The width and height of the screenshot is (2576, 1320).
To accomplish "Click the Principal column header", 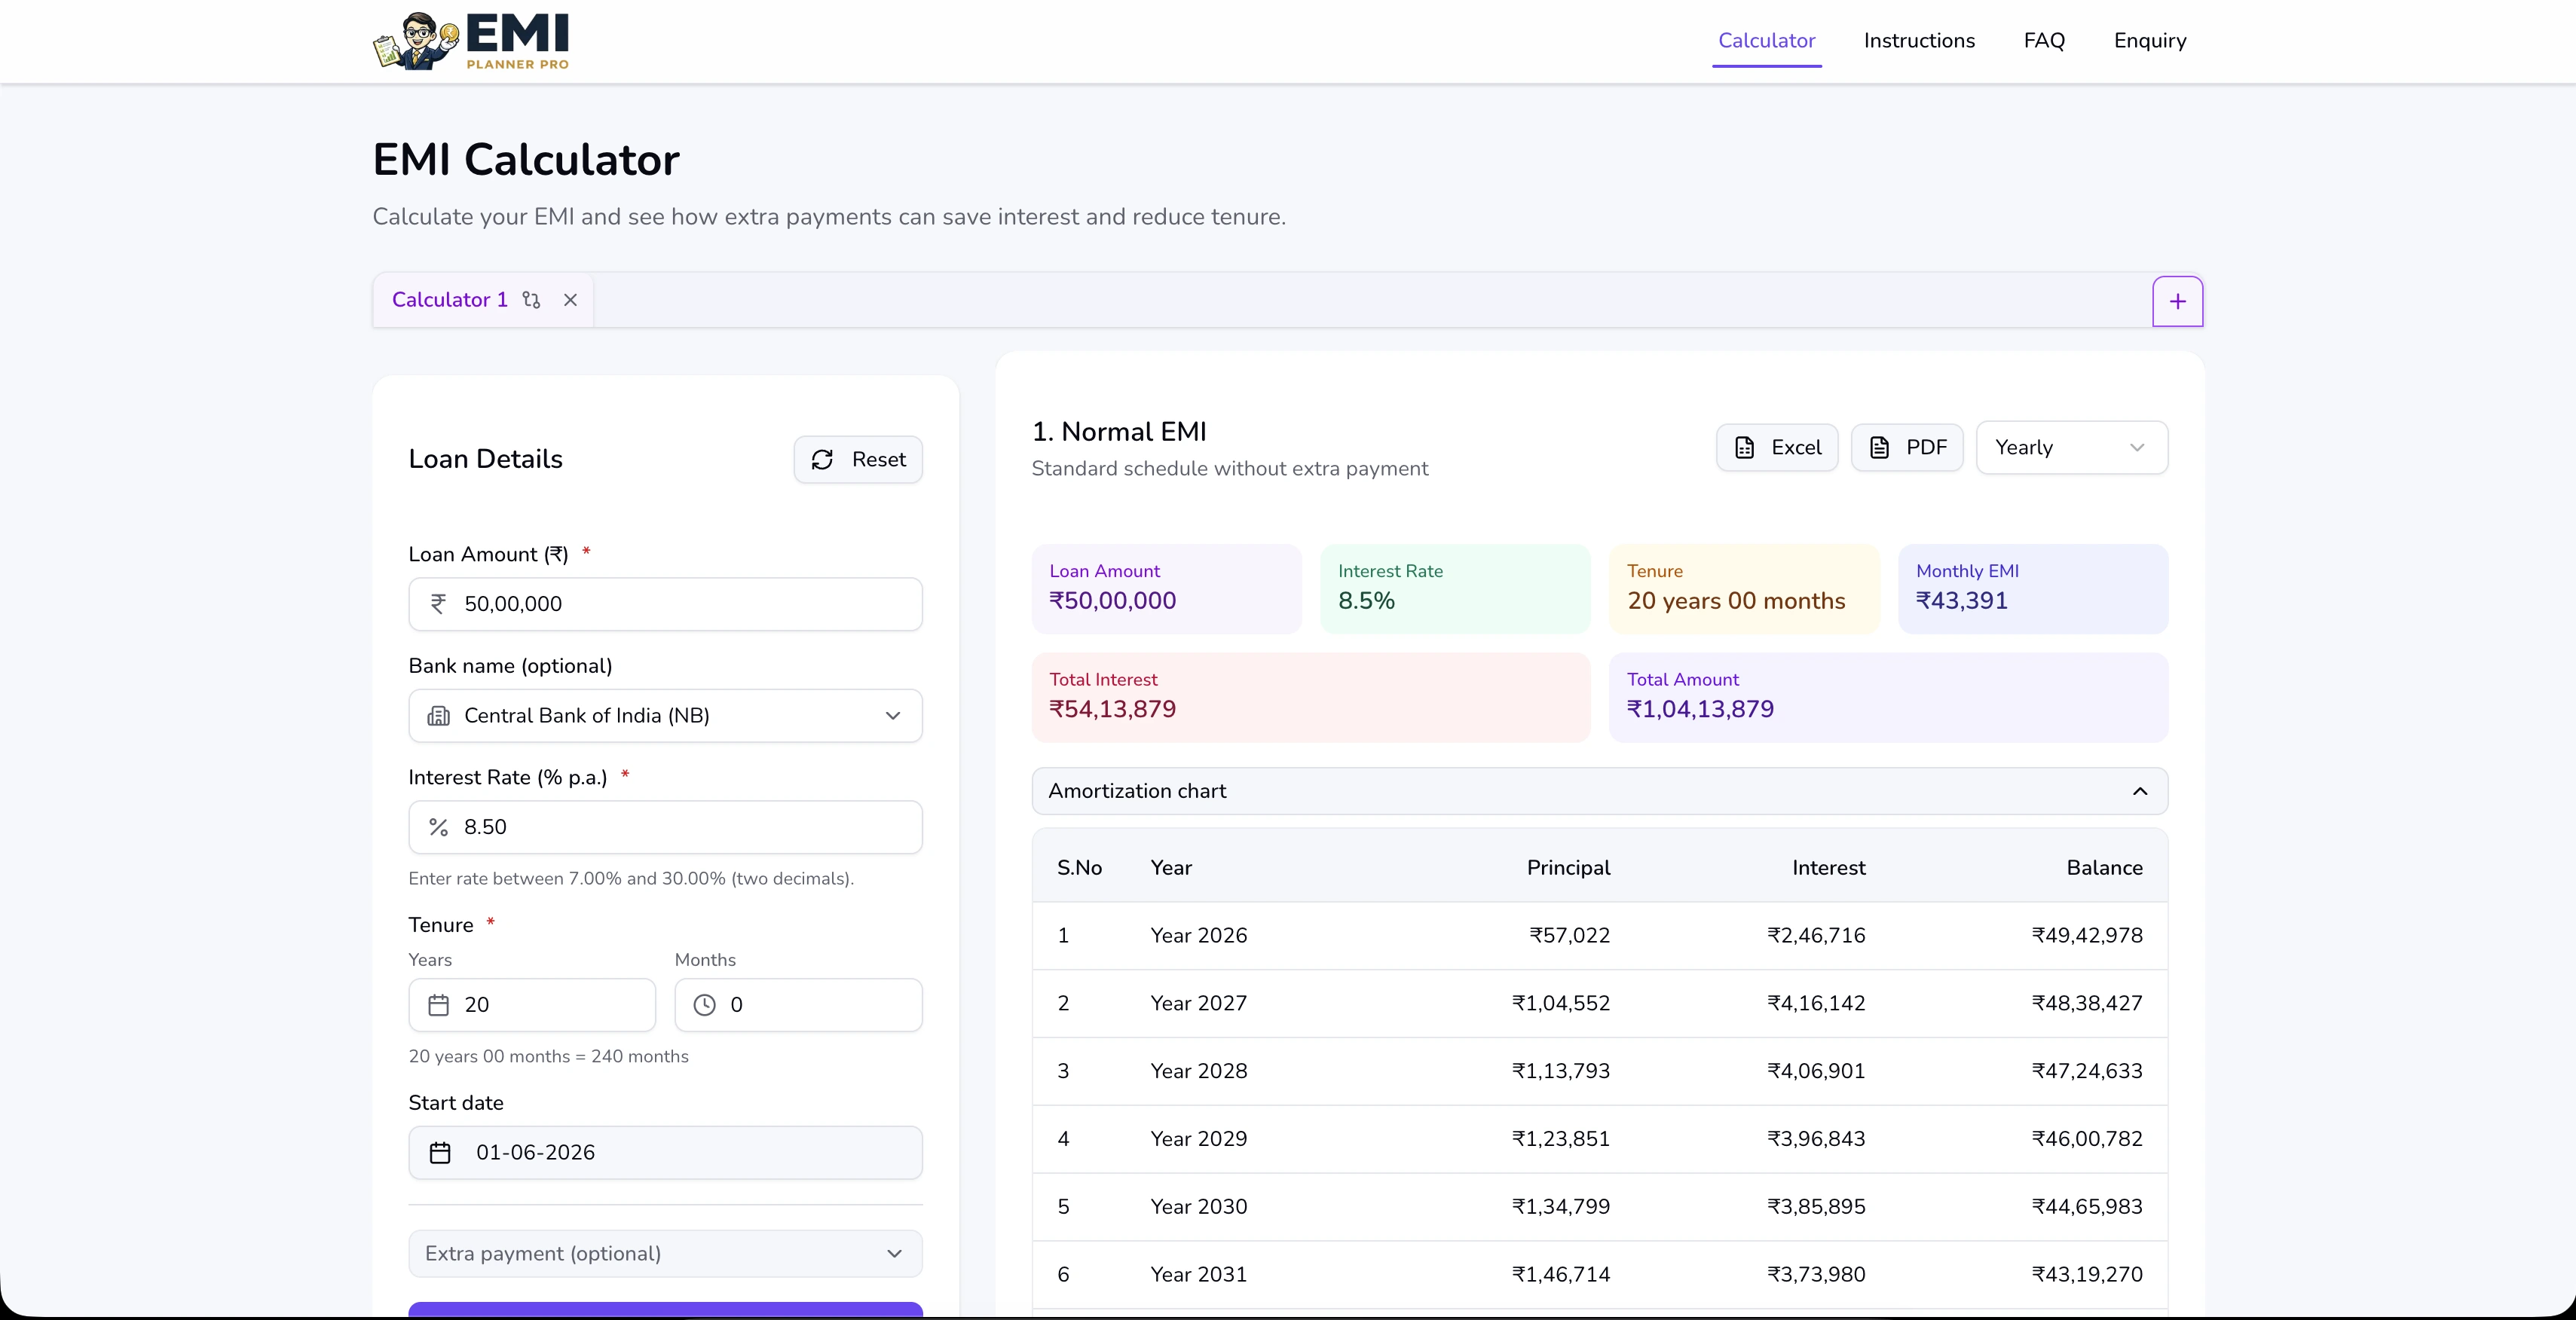I will (x=1568, y=868).
